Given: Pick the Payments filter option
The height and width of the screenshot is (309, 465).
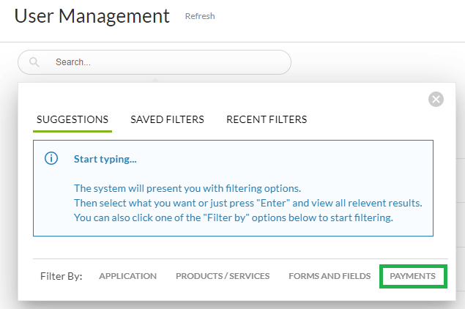Looking at the screenshot, I should tap(413, 276).
